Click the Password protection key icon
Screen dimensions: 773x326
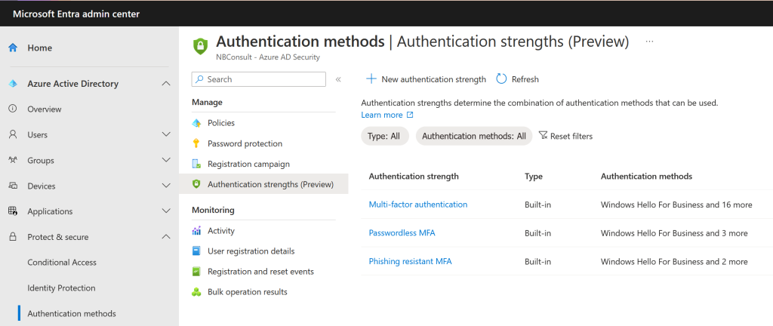196,144
